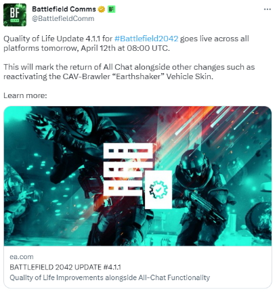Click the Learn more text
This screenshot has height=293, width=279.
(x=25, y=95)
